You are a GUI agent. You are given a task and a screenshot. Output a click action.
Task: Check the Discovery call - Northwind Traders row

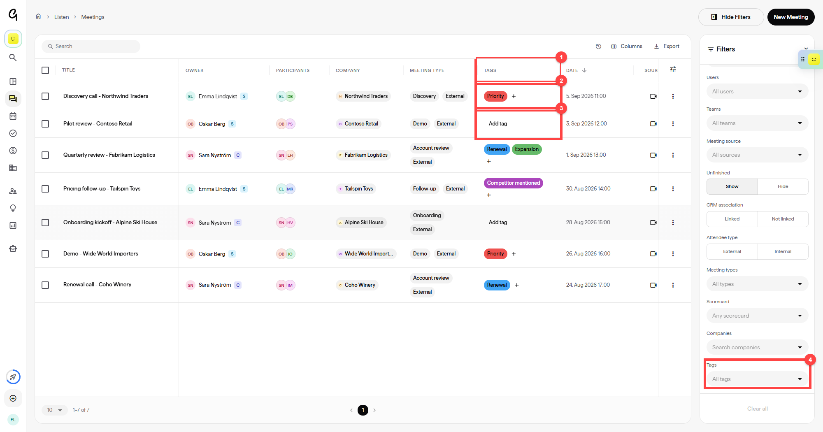click(x=45, y=96)
